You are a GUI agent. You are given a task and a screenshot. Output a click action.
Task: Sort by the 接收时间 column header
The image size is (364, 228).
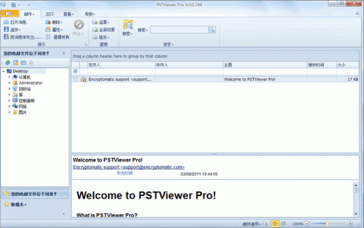pos(322,65)
